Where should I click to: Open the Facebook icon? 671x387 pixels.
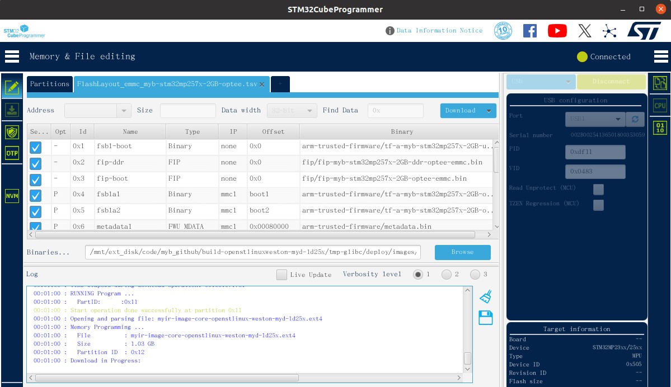(x=530, y=31)
